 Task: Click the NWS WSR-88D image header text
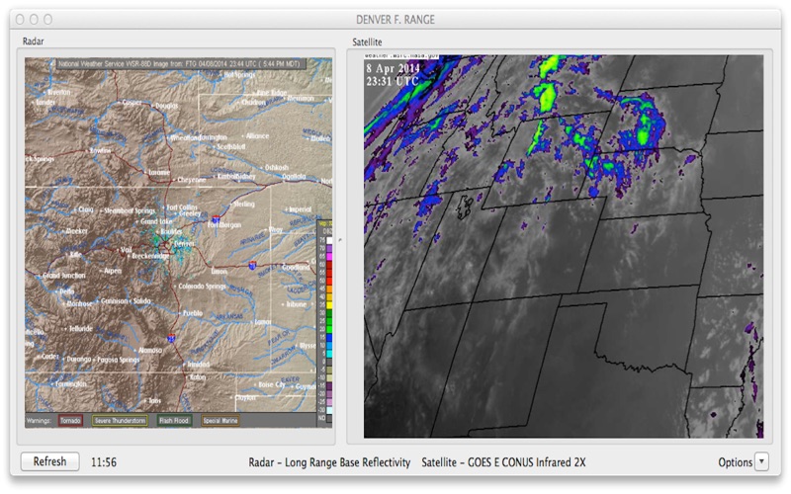179,64
